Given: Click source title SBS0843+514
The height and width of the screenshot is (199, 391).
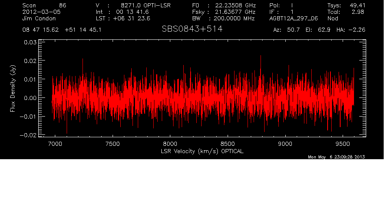Looking at the screenshot, I should point(192,29).
